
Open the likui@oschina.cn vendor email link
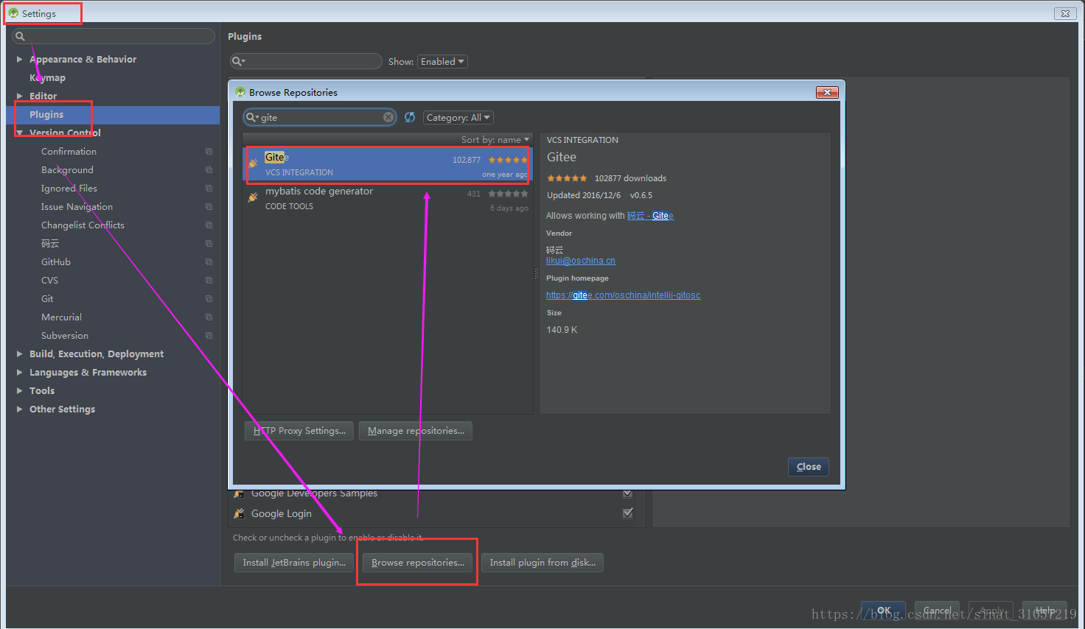click(581, 261)
